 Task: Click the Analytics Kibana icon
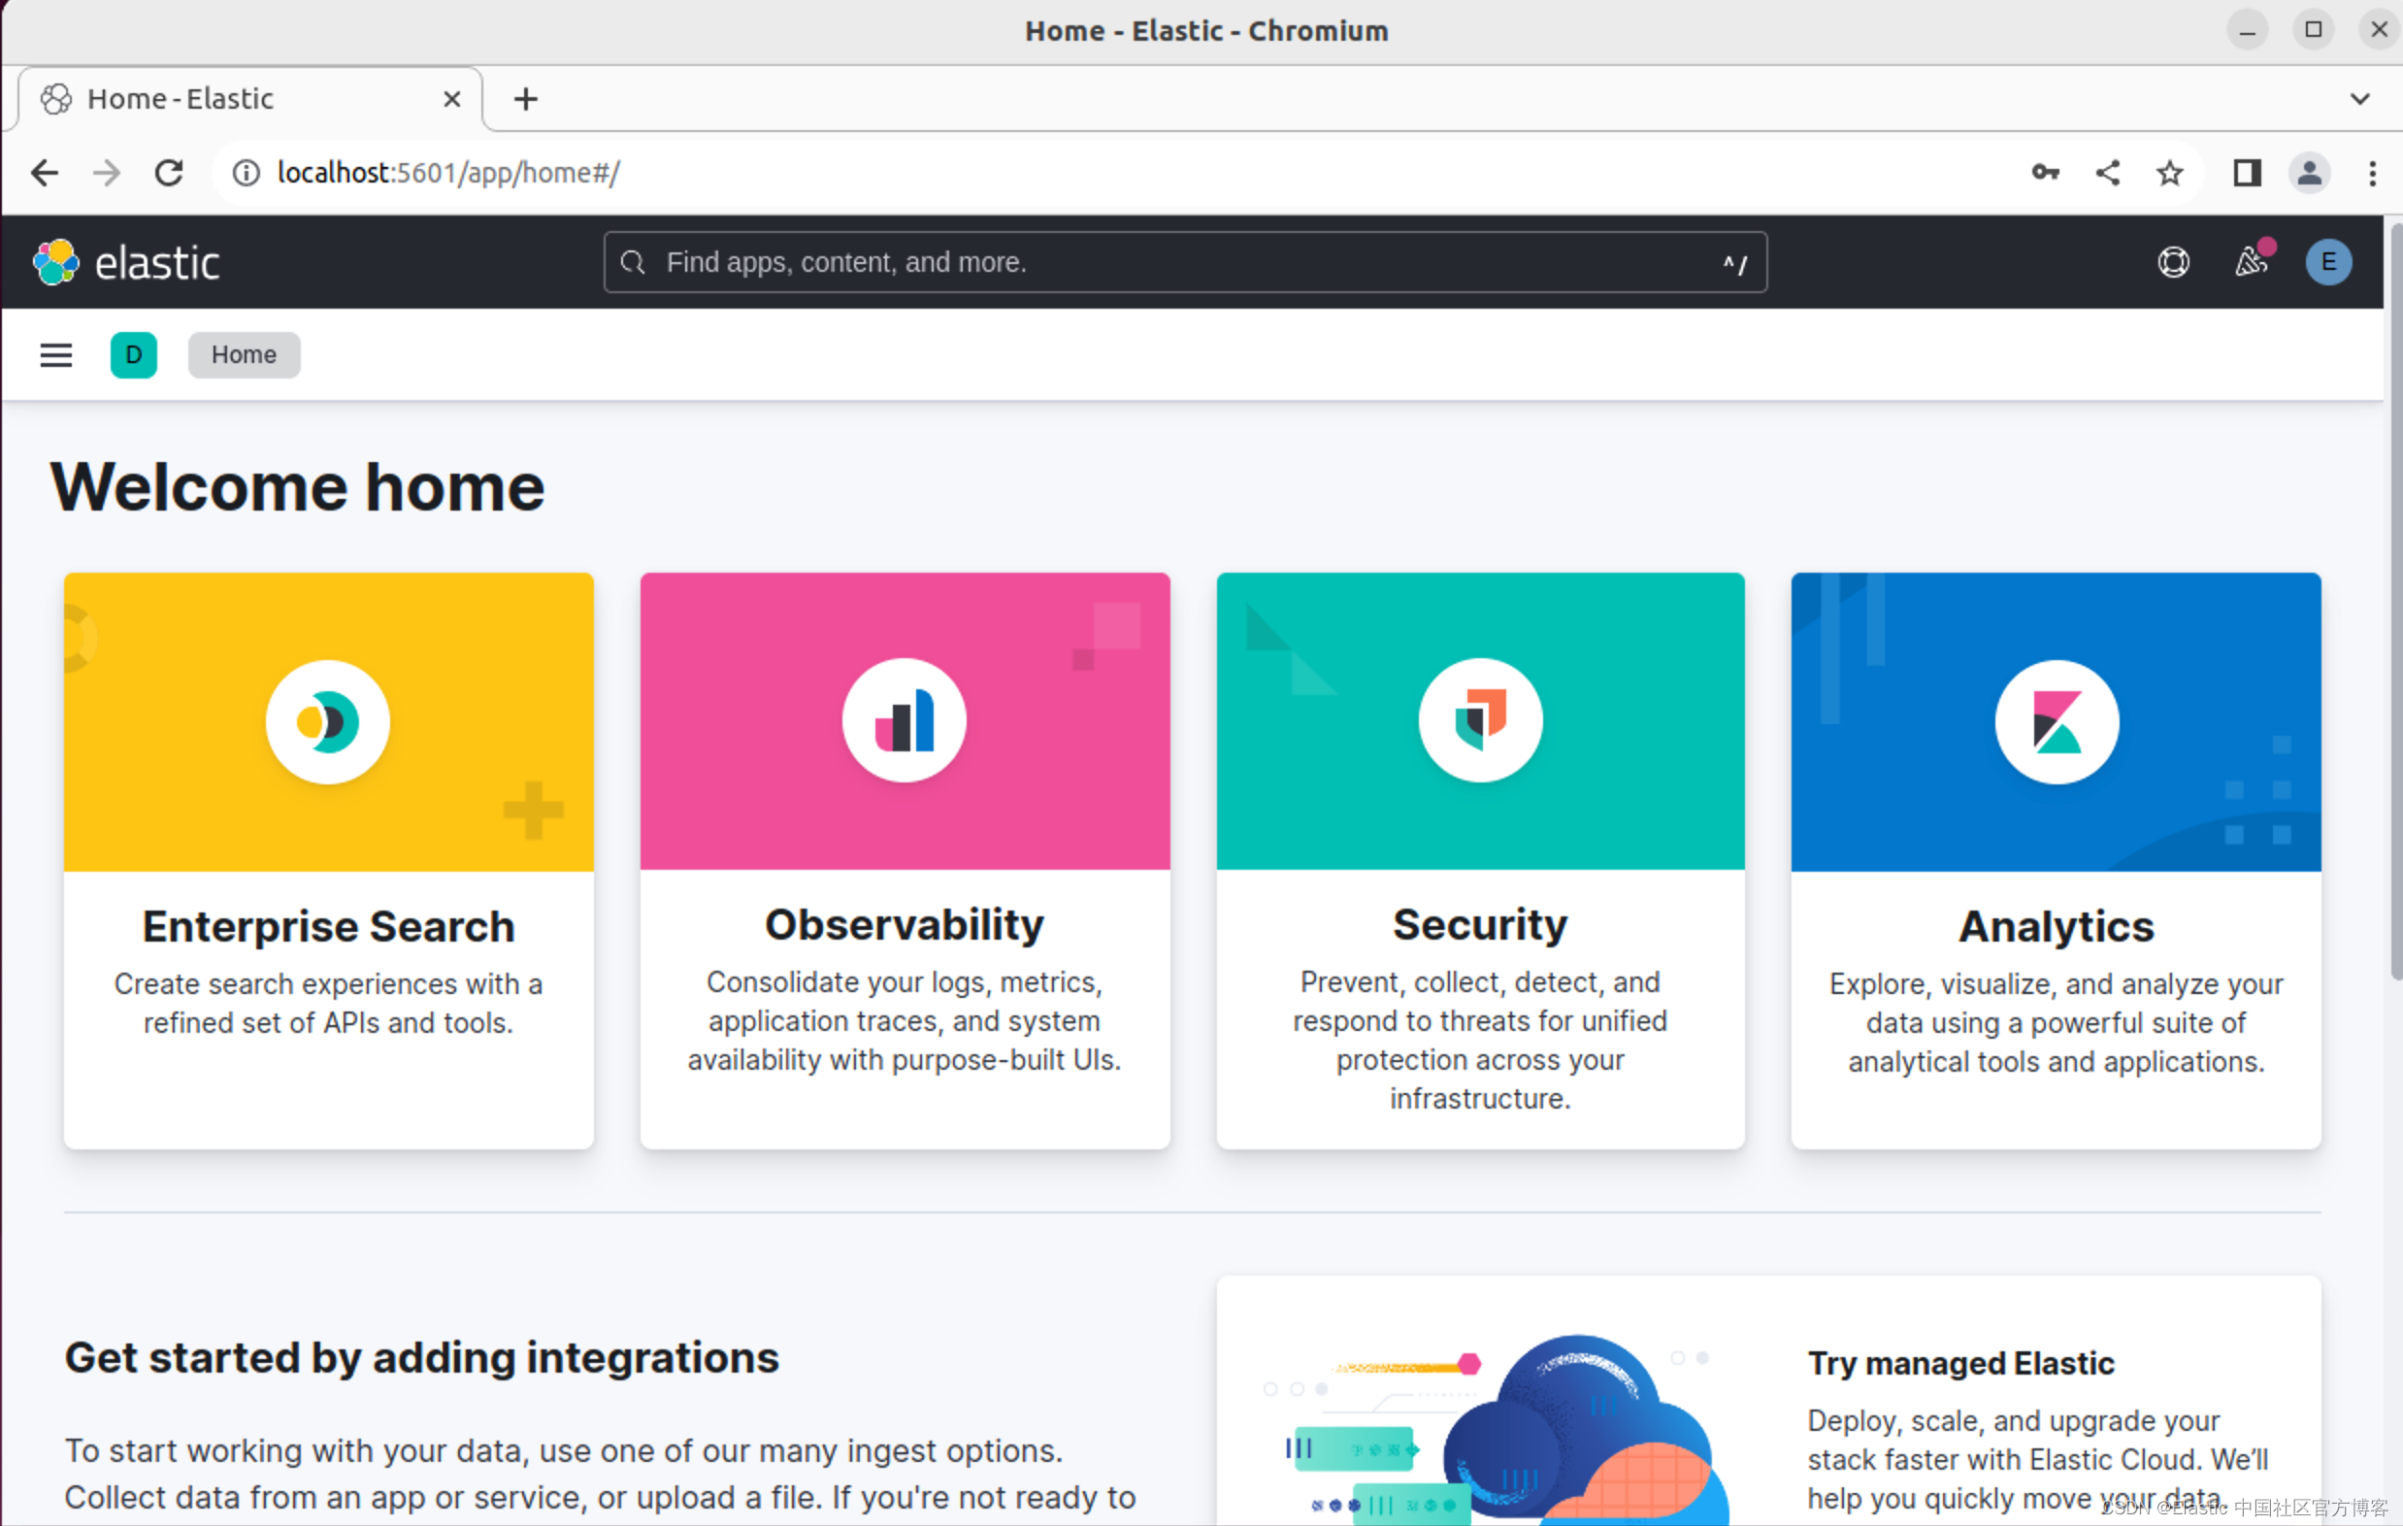coord(2056,721)
